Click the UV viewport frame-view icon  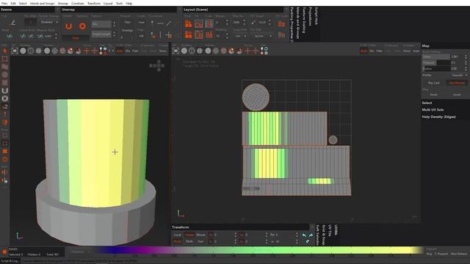(176, 51)
